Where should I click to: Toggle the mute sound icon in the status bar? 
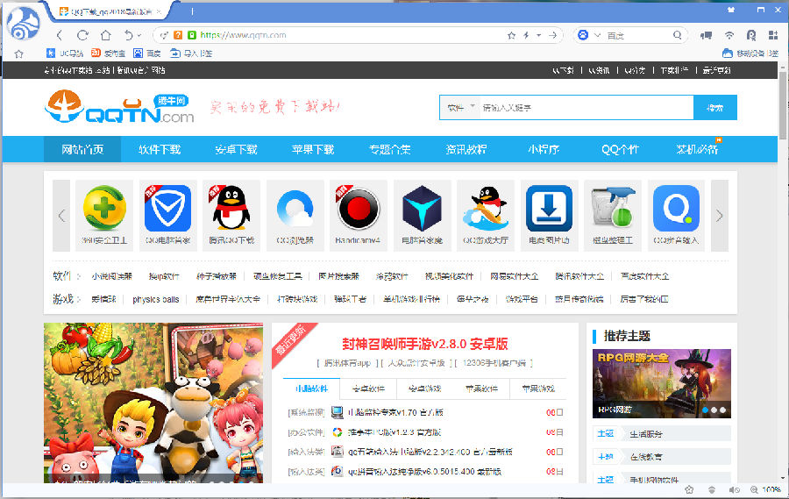pos(734,489)
